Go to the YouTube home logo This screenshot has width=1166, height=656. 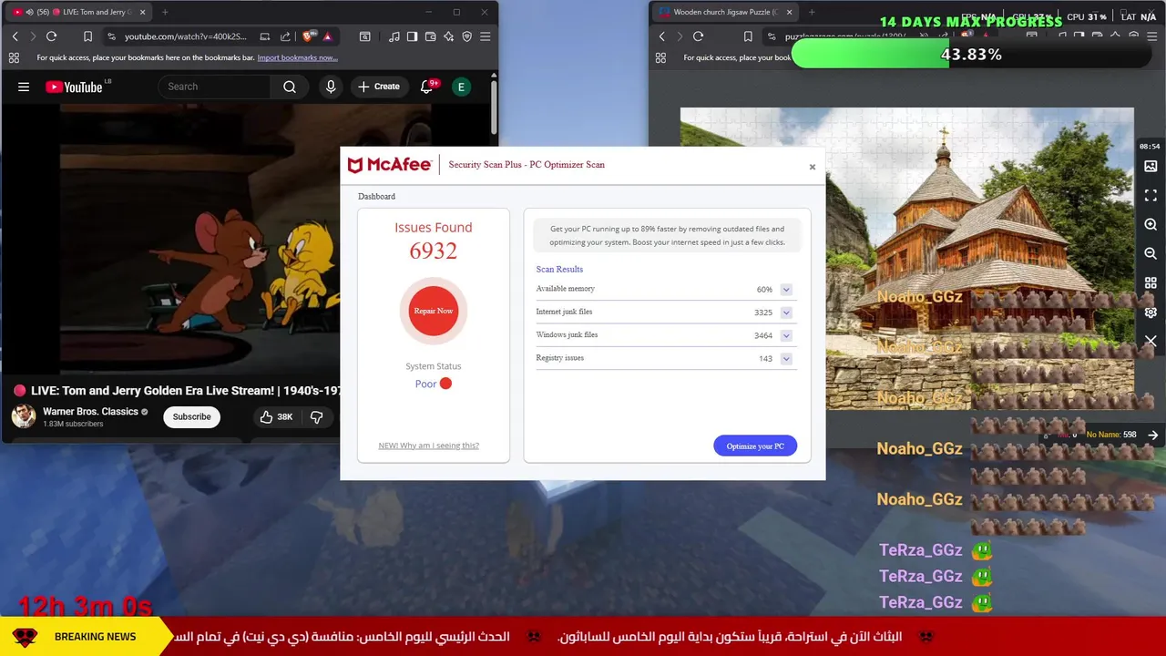74,87
